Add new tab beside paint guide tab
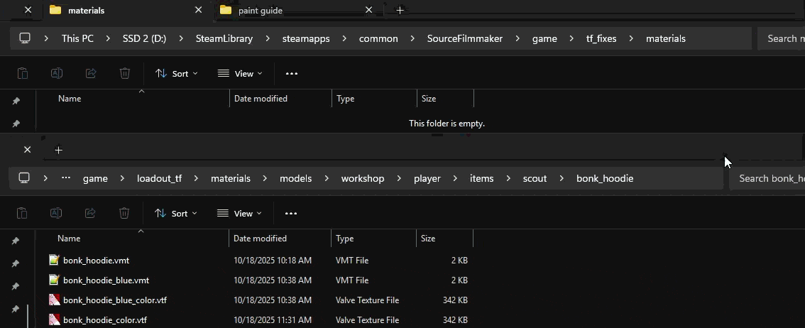The image size is (805, 328). pos(400,10)
